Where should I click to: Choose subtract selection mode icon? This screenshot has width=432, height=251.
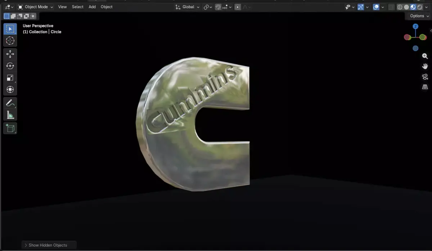20,16
